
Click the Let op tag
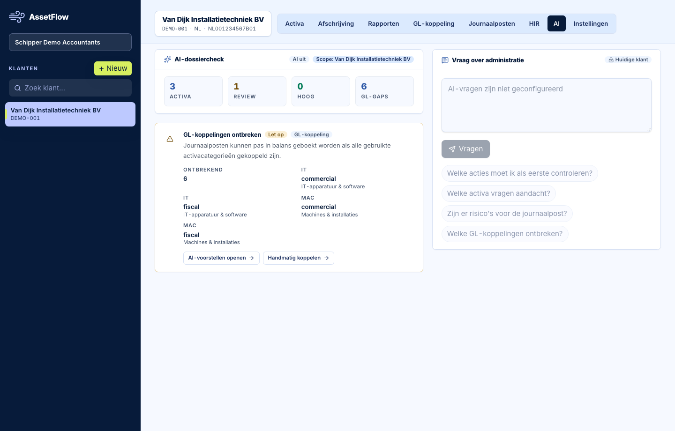pos(276,135)
